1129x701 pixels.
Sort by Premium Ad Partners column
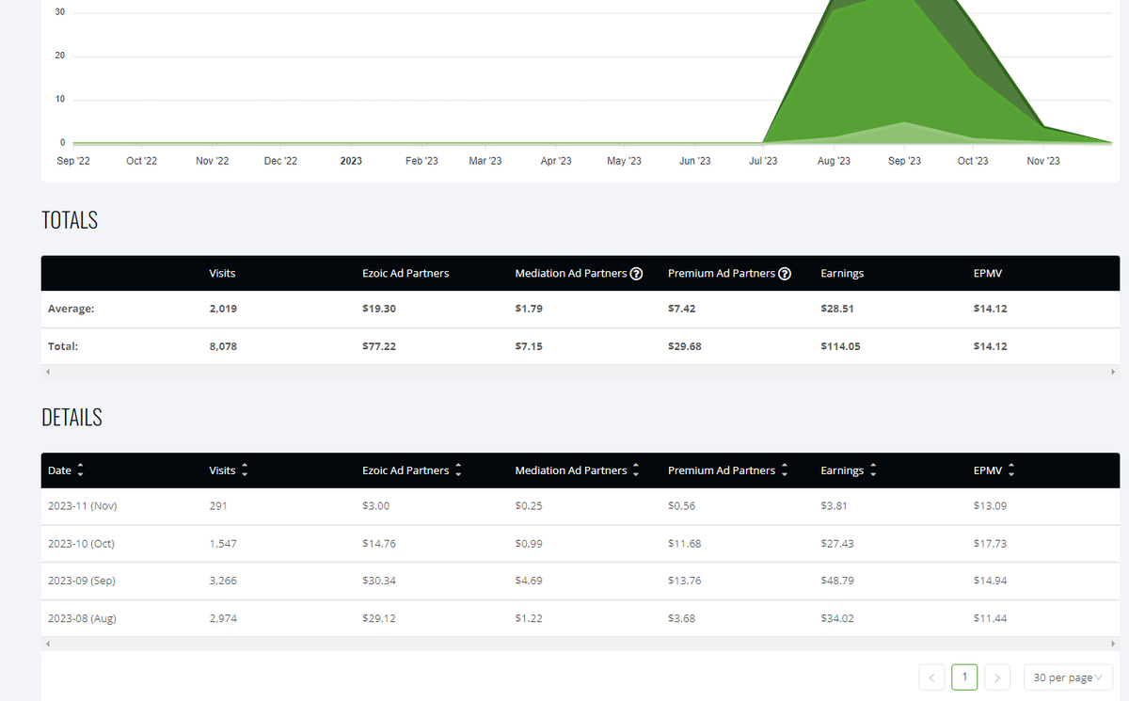[784, 470]
